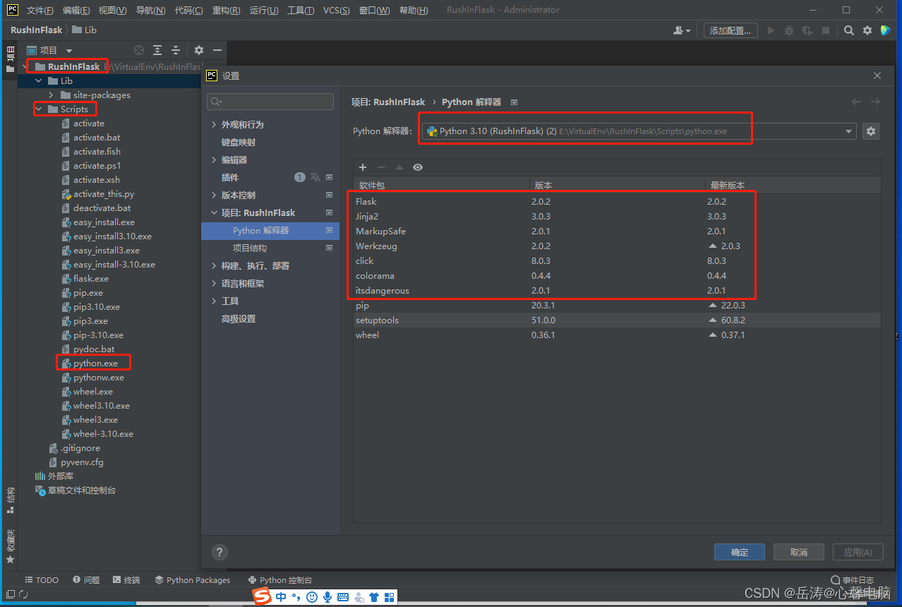Open the VCS(S) menu

click(x=337, y=11)
